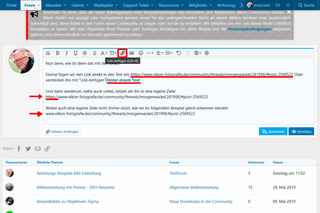Open the more insert options dropdown
The width and height of the screenshot is (320, 213).
tap(150, 53)
